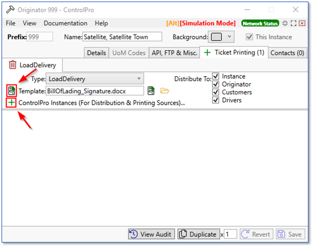Duplicate the current ticket configuration
The image size is (313, 247).
click(x=199, y=234)
